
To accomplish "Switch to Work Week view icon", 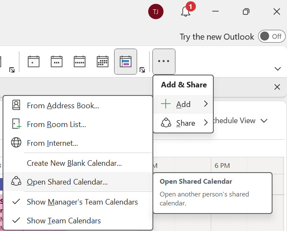I will click(57, 61).
